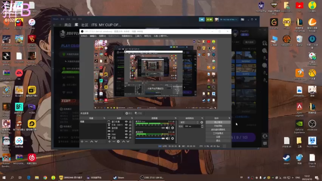Click 工作室模式 button in OBS controls

218,133
